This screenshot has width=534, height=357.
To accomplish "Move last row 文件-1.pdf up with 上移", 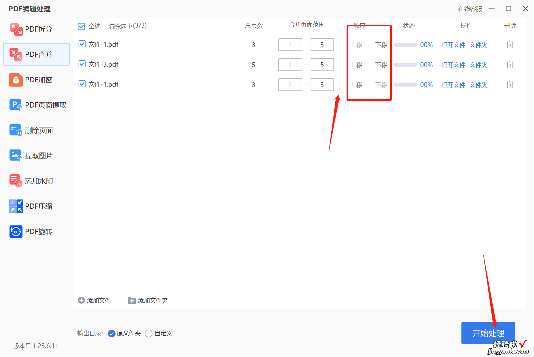I will point(356,85).
